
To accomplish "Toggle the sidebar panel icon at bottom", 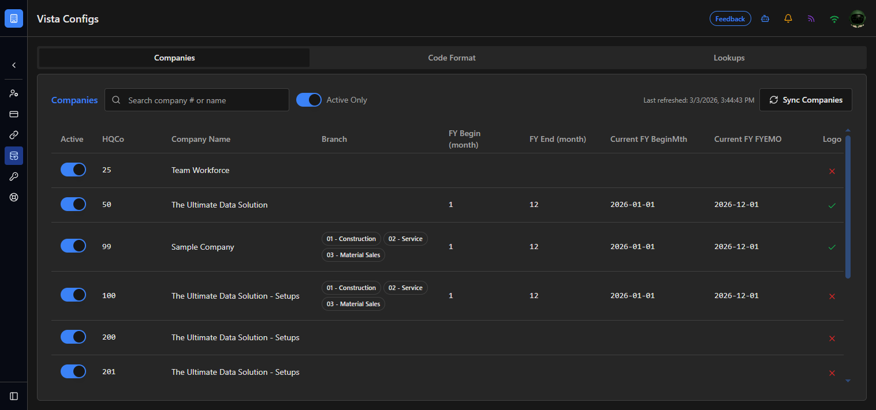I will pyautogui.click(x=14, y=396).
